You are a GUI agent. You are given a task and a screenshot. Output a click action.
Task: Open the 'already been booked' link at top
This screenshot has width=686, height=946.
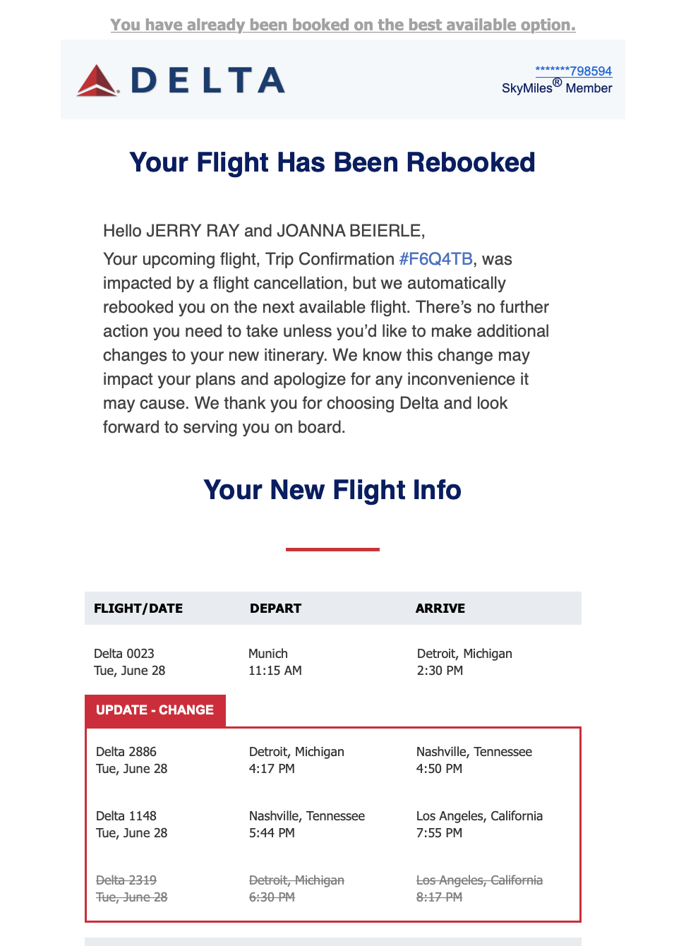tap(343, 25)
